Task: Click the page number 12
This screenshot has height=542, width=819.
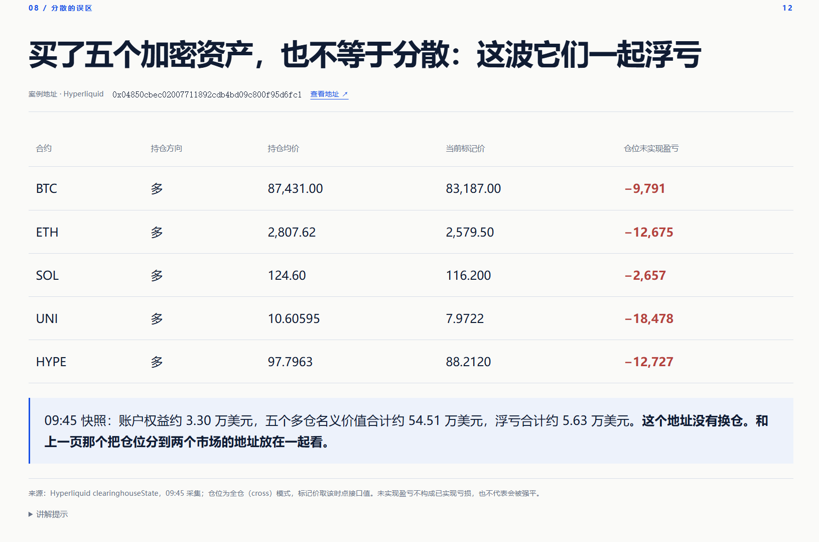Action: coord(787,8)
